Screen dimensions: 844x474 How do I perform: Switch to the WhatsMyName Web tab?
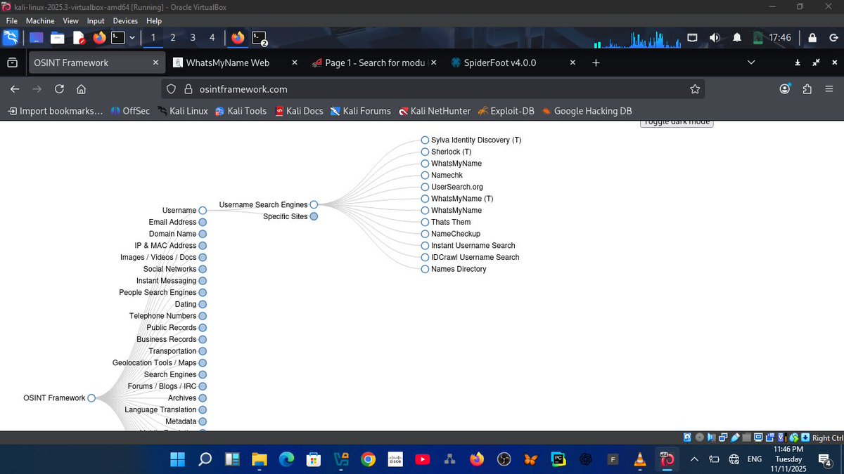click(228, 62)
